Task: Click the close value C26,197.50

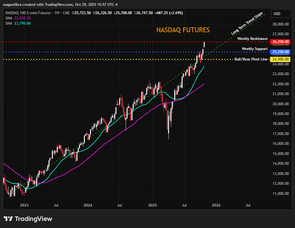Action: tap(144, 13)
